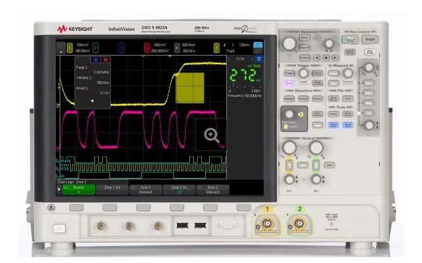Push the Meas key

pos(333,83)
